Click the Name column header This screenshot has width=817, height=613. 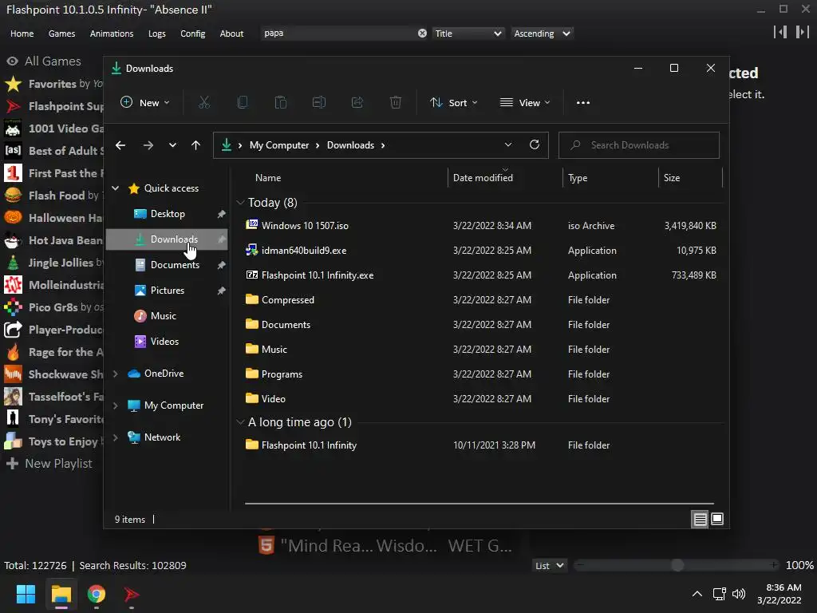coord(268,178)
